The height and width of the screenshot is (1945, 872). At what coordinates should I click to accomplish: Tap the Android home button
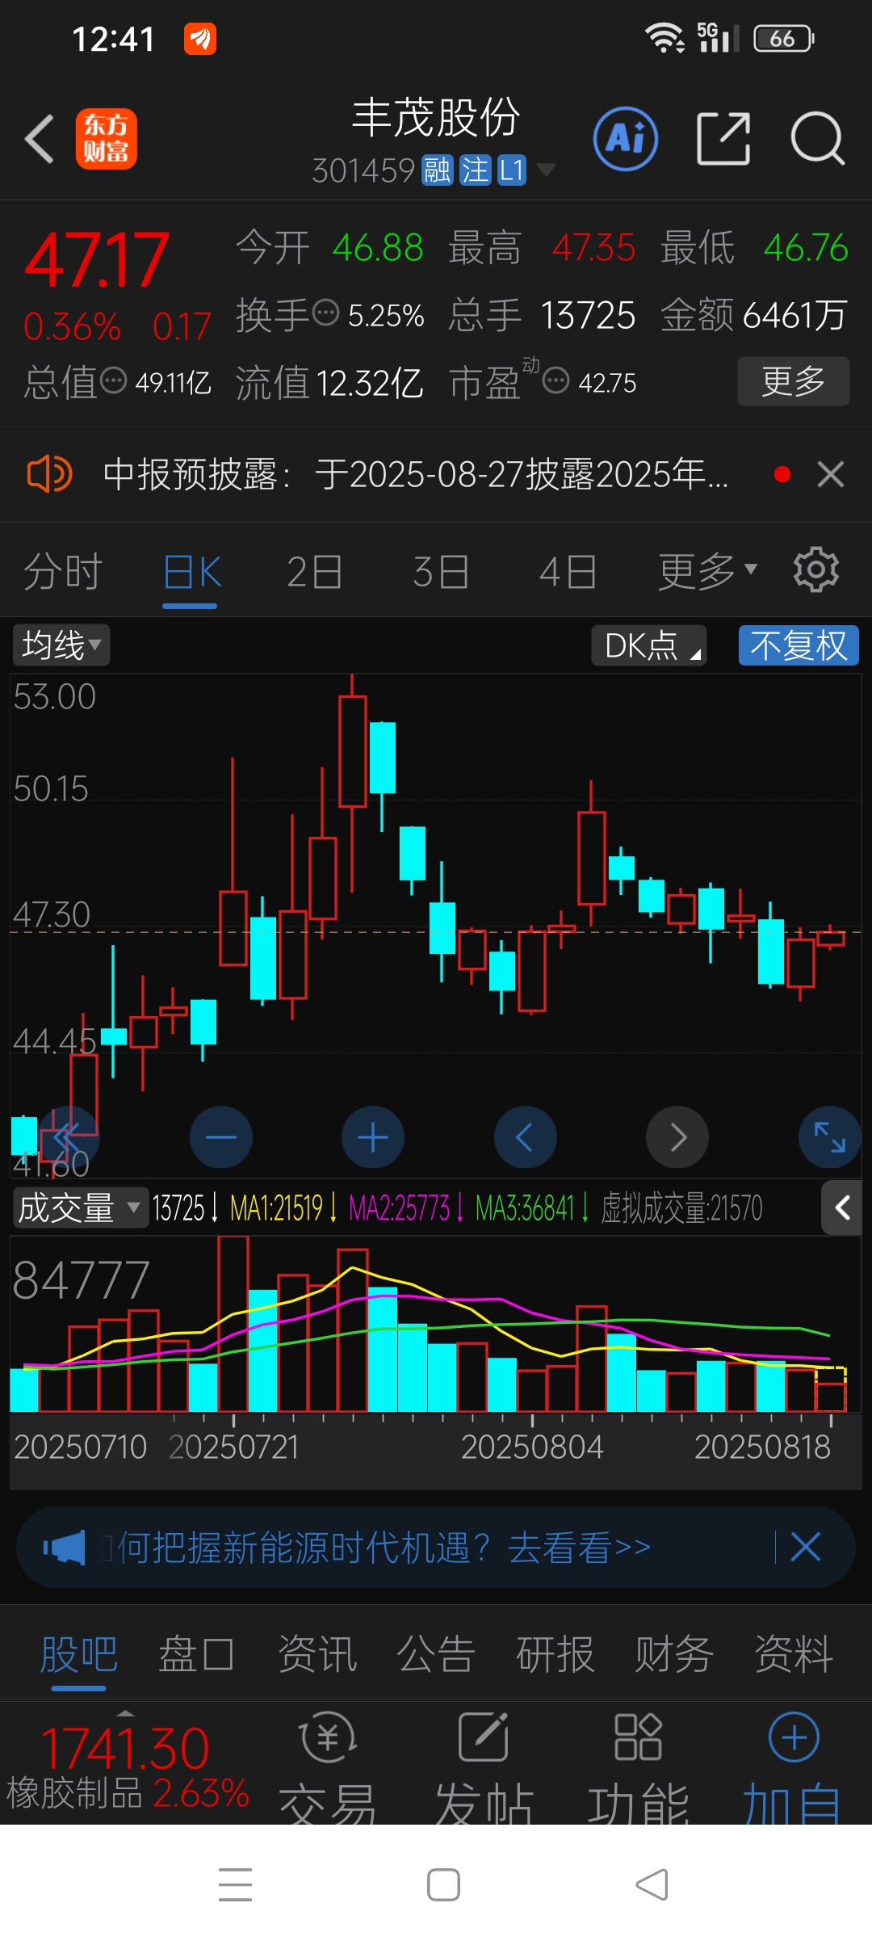443,1884
